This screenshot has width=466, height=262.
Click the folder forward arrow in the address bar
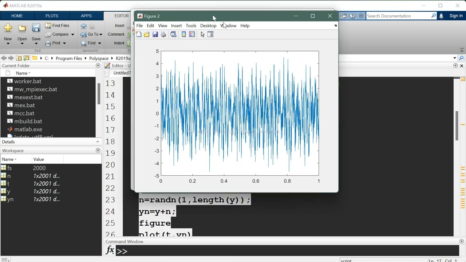11,58
